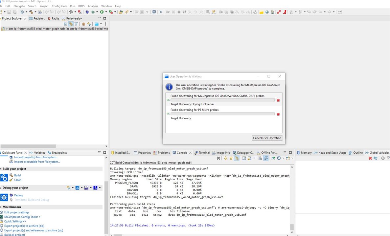Click the LinkServer probe discovery progress bar

(222, 100)
